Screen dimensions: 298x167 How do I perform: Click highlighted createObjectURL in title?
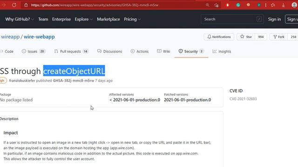(x=74, y=71)
